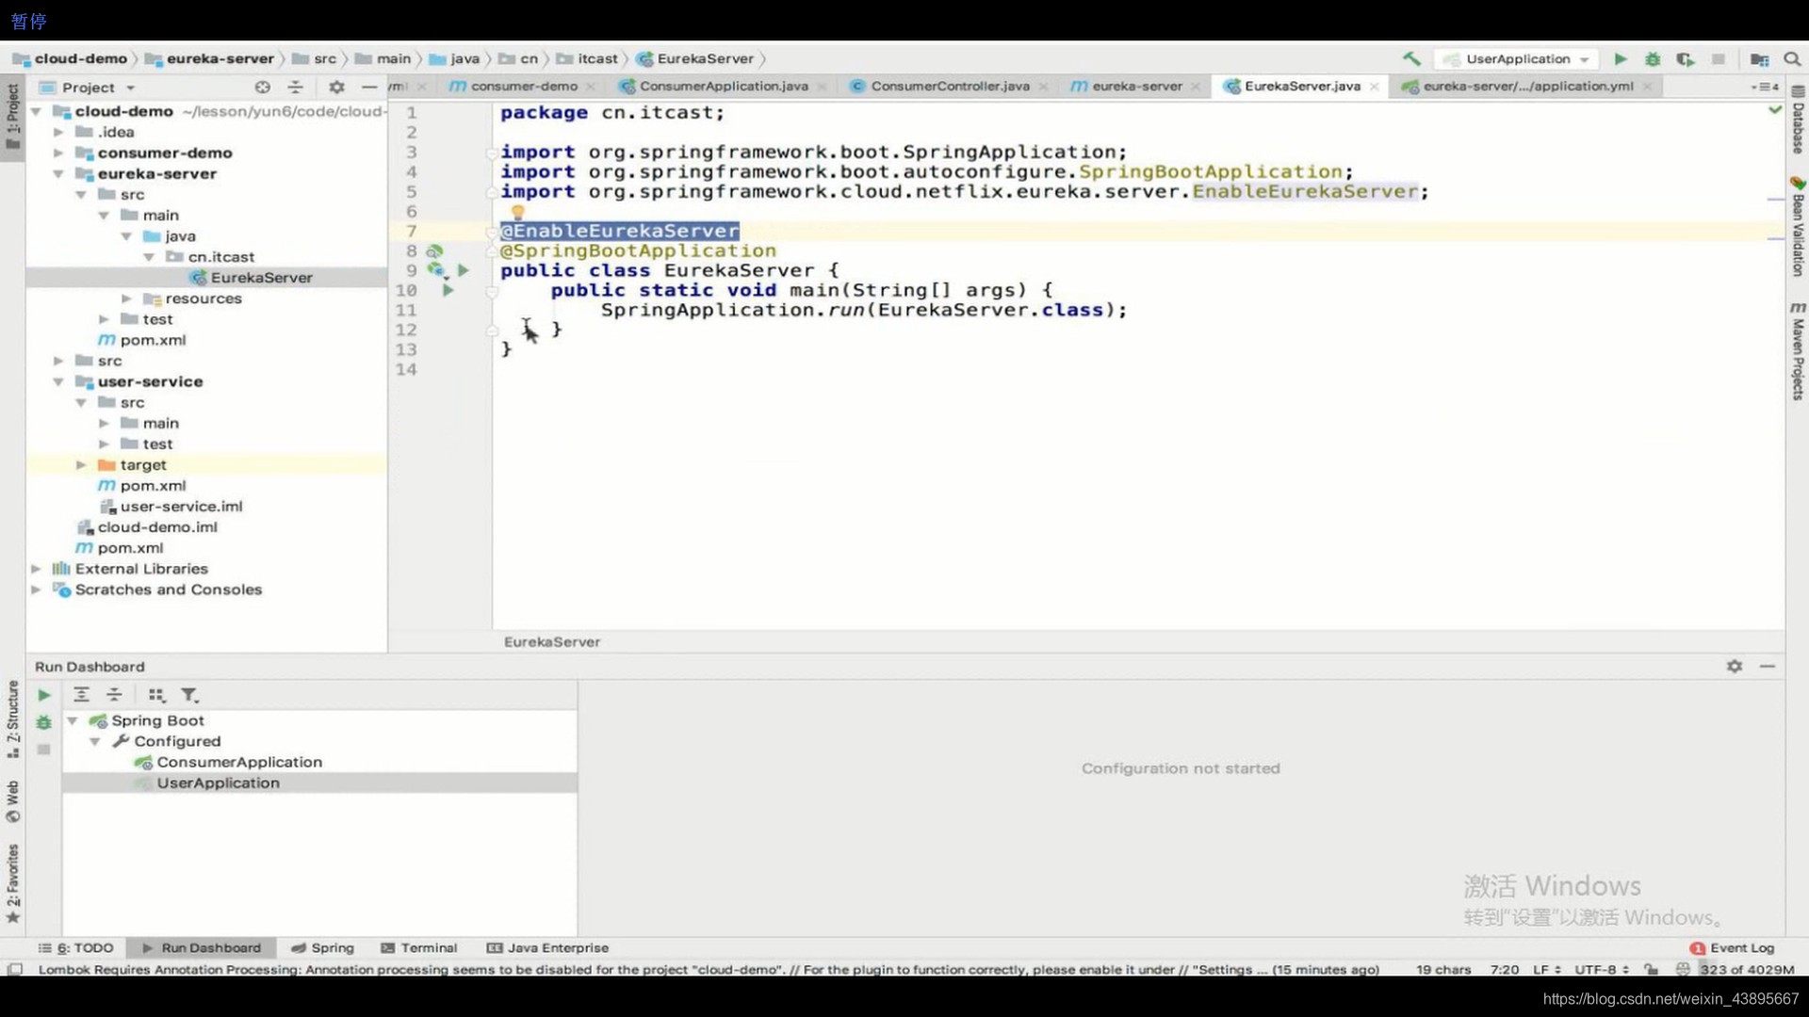The image size is (1809, 1017).
Task: Open the Terminal tool window
Action: click(x=419, y=947)
